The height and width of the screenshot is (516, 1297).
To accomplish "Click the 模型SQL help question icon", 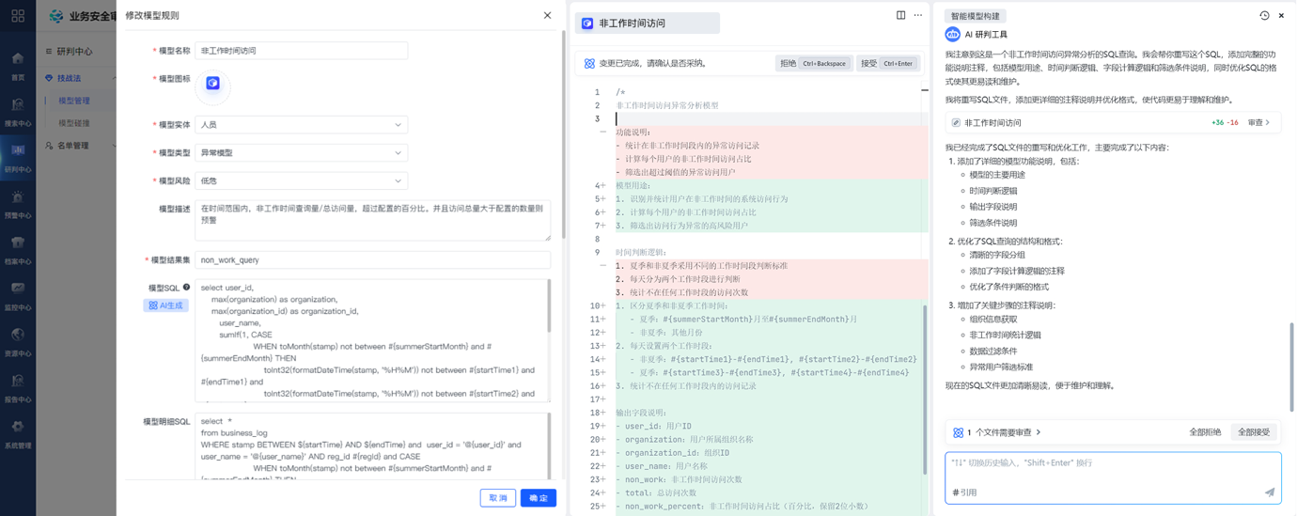I will pos(186,288).
